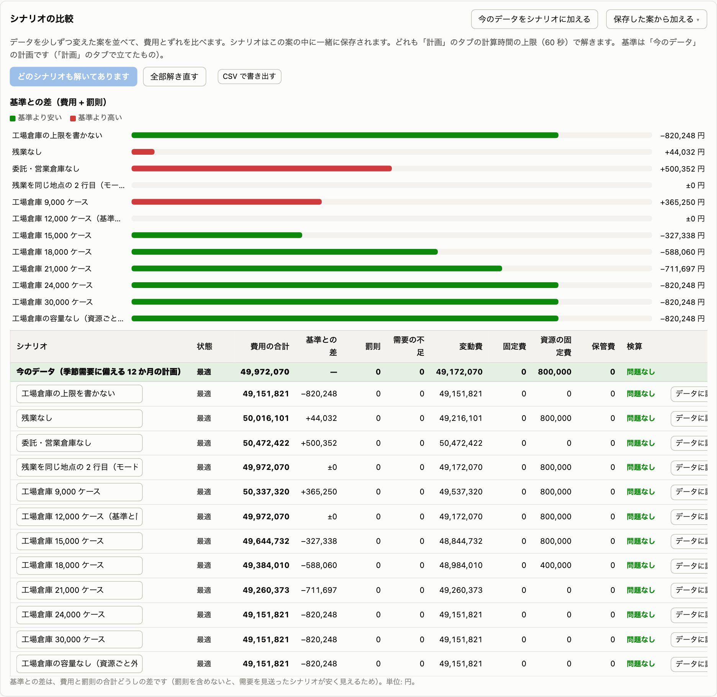The height and width of the screenshot is (697, 717).
Task: Open the 保存した案から加える dropdown
Action: point(656,19)
